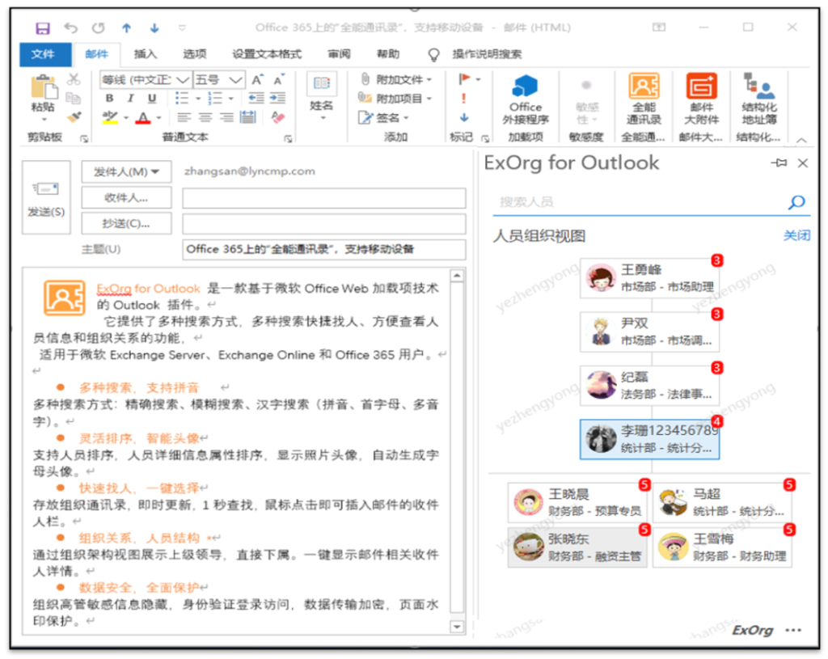Mark message as high importance
The height and width of the screenshot is (659, 828).
pos(463,98)
